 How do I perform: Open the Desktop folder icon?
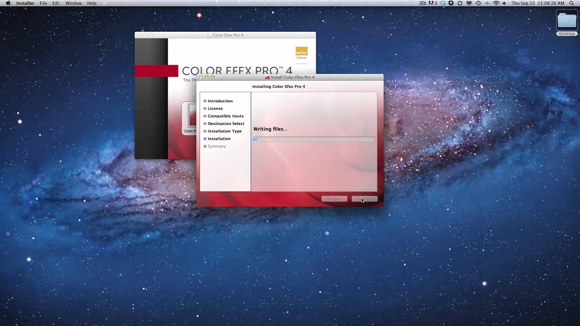click(x=566, y=21)
